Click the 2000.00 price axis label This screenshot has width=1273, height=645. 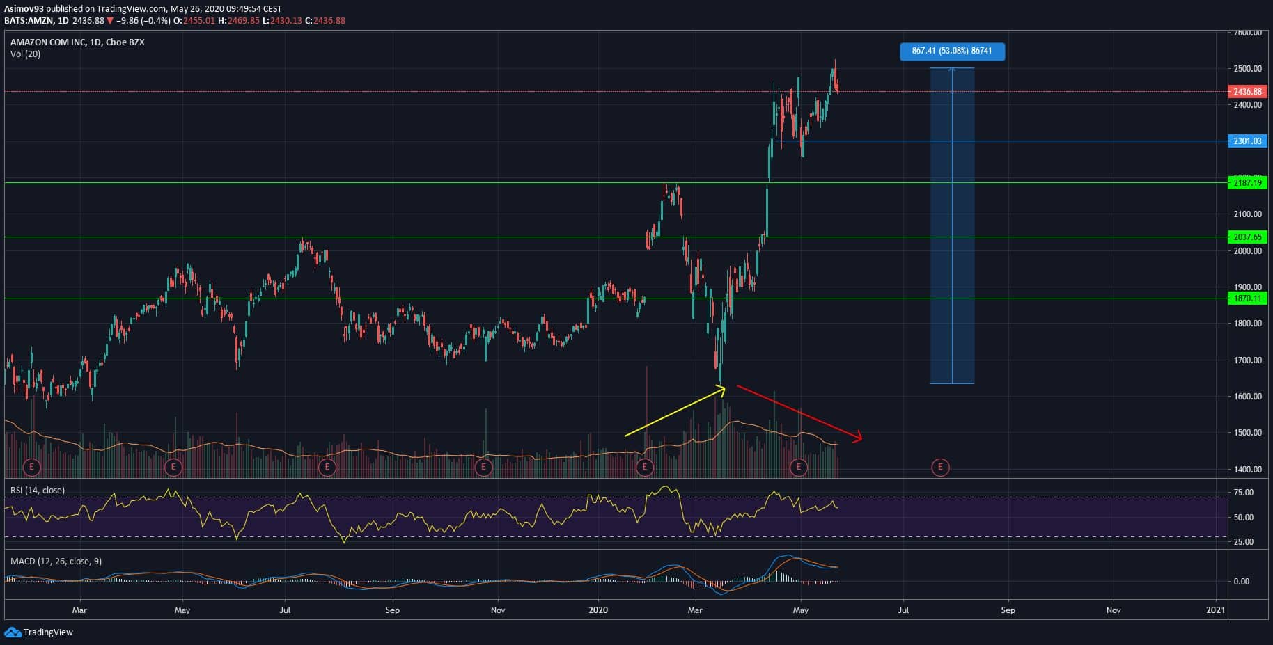click(x=1247, y=251)
